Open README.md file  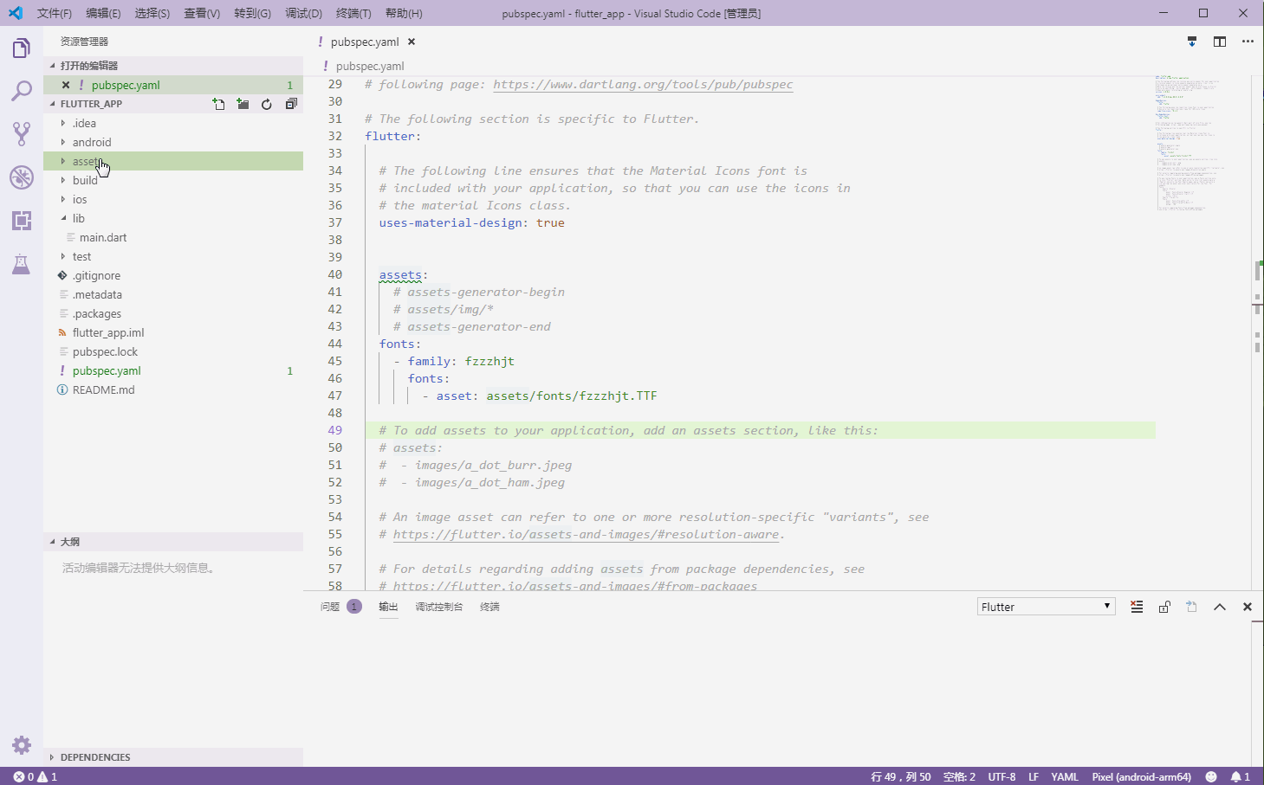pos(173,389)
